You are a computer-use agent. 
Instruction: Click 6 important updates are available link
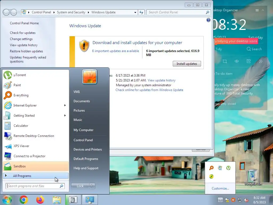(x=116, y=51)
